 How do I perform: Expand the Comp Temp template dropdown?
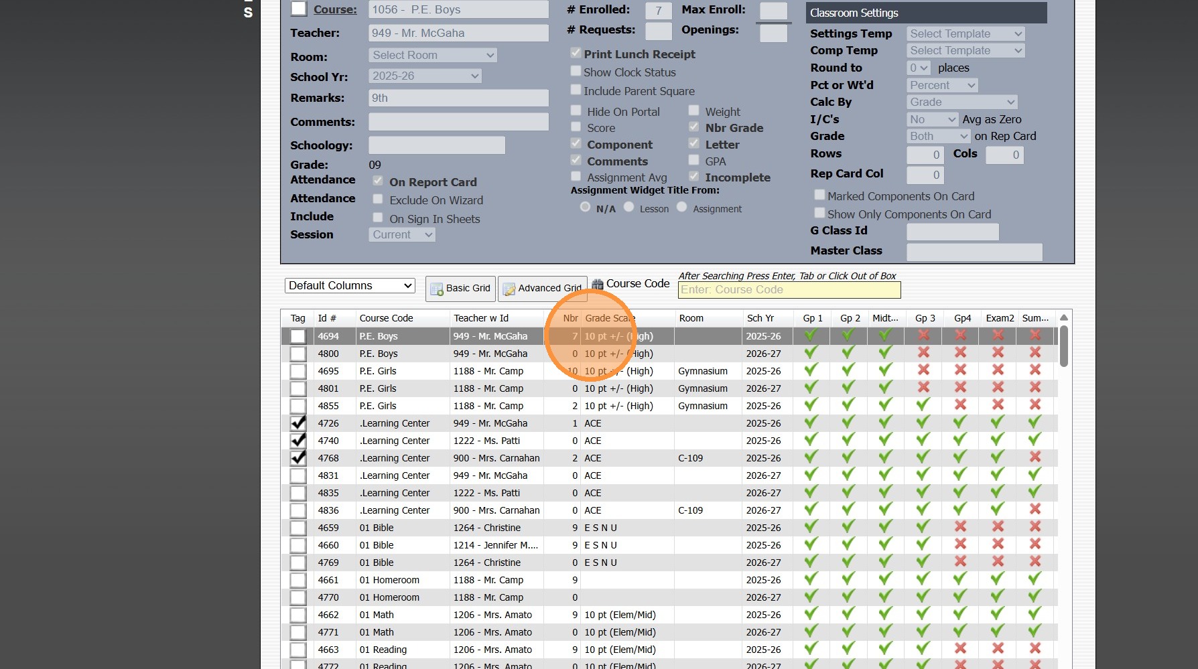pos(966,50)
